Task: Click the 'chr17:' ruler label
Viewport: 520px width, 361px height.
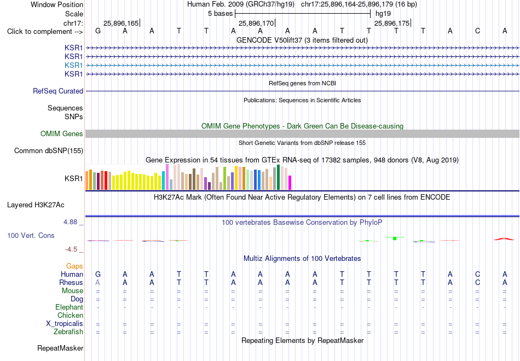Action: [x=73, y=23]
